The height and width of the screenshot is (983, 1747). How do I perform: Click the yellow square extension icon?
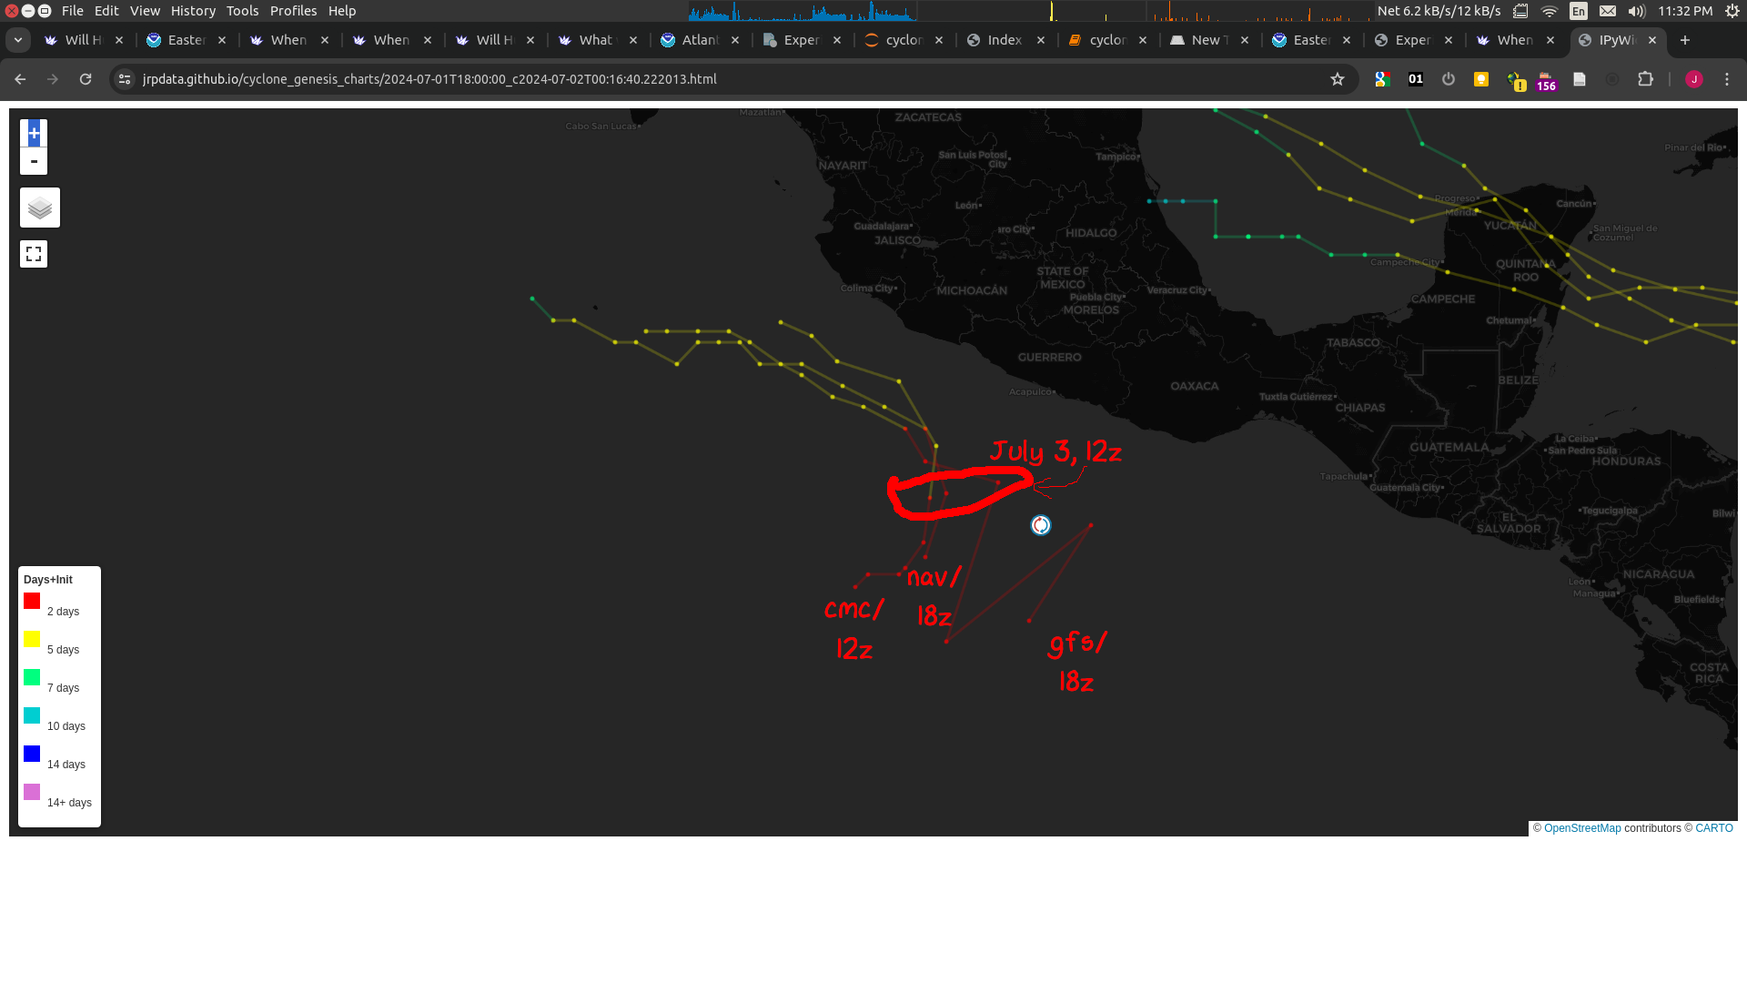pos(1481,79)
